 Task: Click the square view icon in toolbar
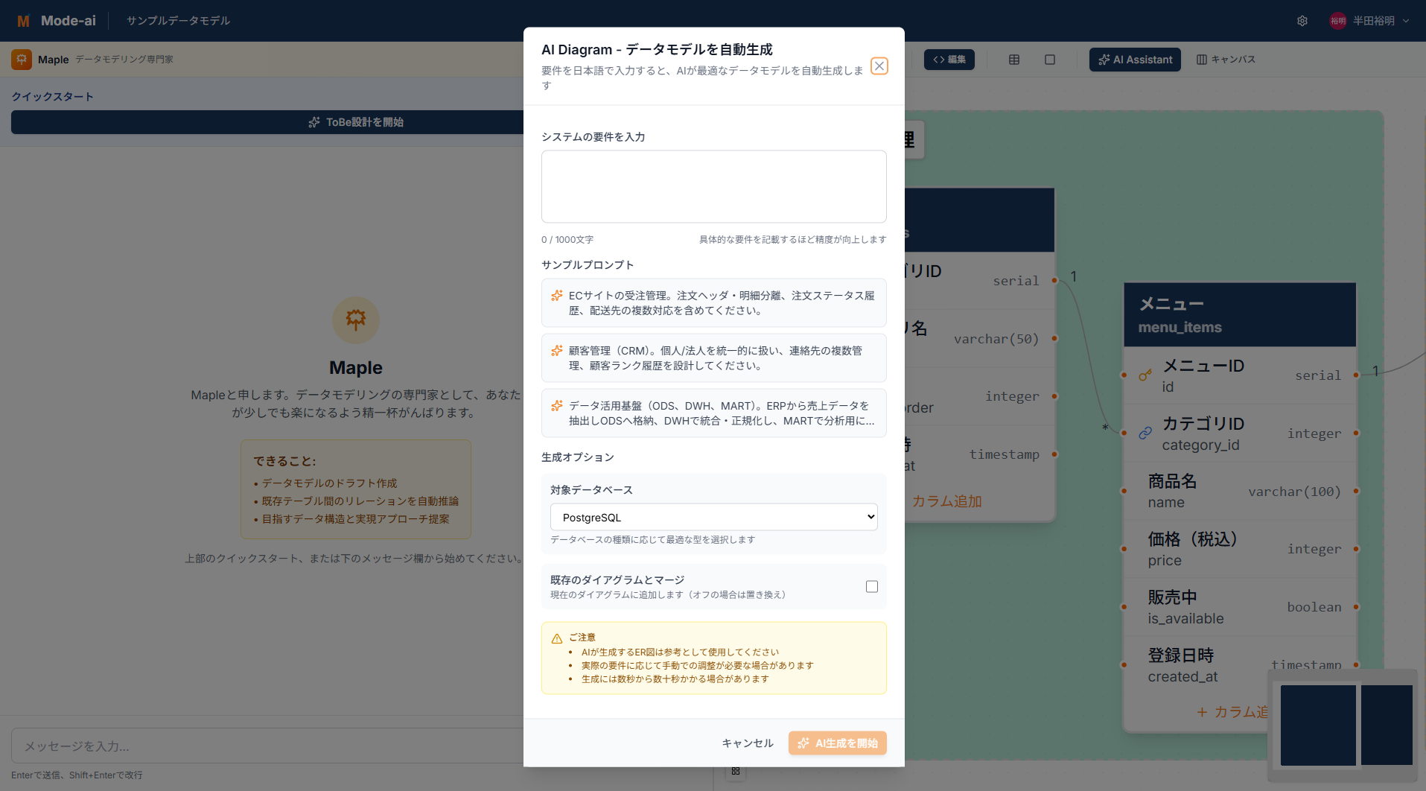pos(1049,60)
